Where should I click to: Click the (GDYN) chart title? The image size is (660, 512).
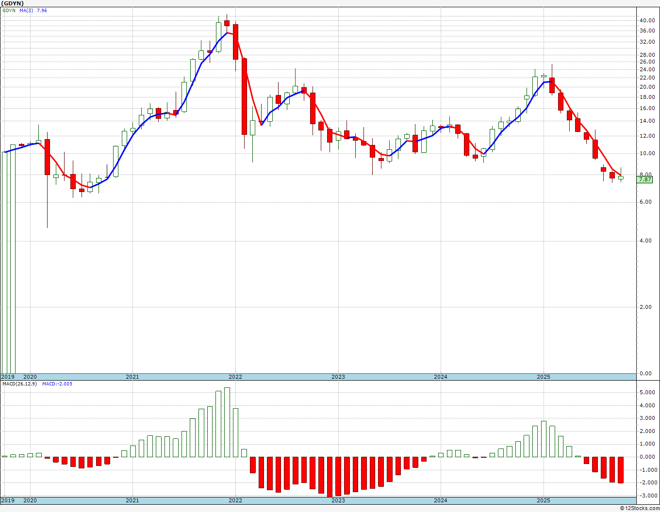(12, 3)
